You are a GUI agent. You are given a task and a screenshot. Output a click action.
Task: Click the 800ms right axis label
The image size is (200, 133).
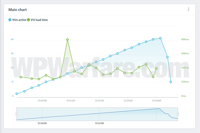(x=185, y=39)
